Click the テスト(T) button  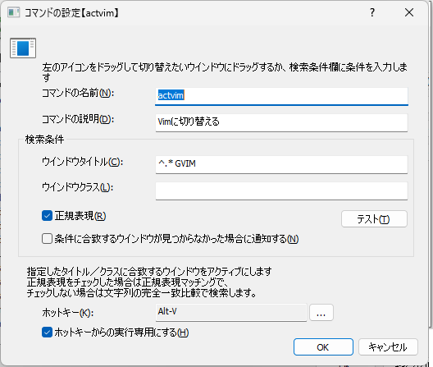click(374, 219)
